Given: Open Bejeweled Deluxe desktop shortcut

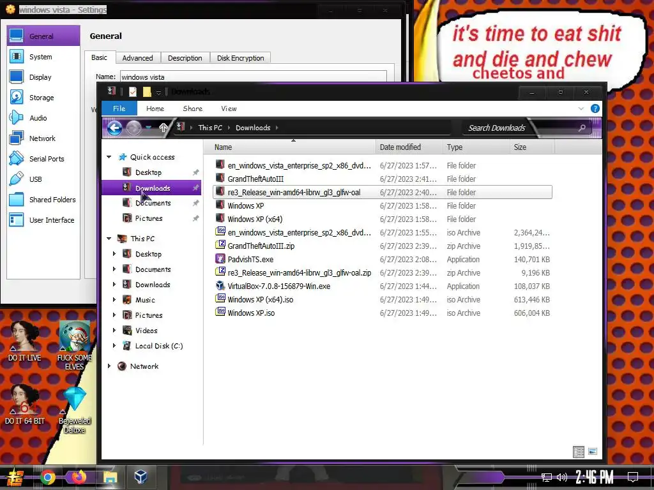Looking at the screenshot, I should point(74,410).
